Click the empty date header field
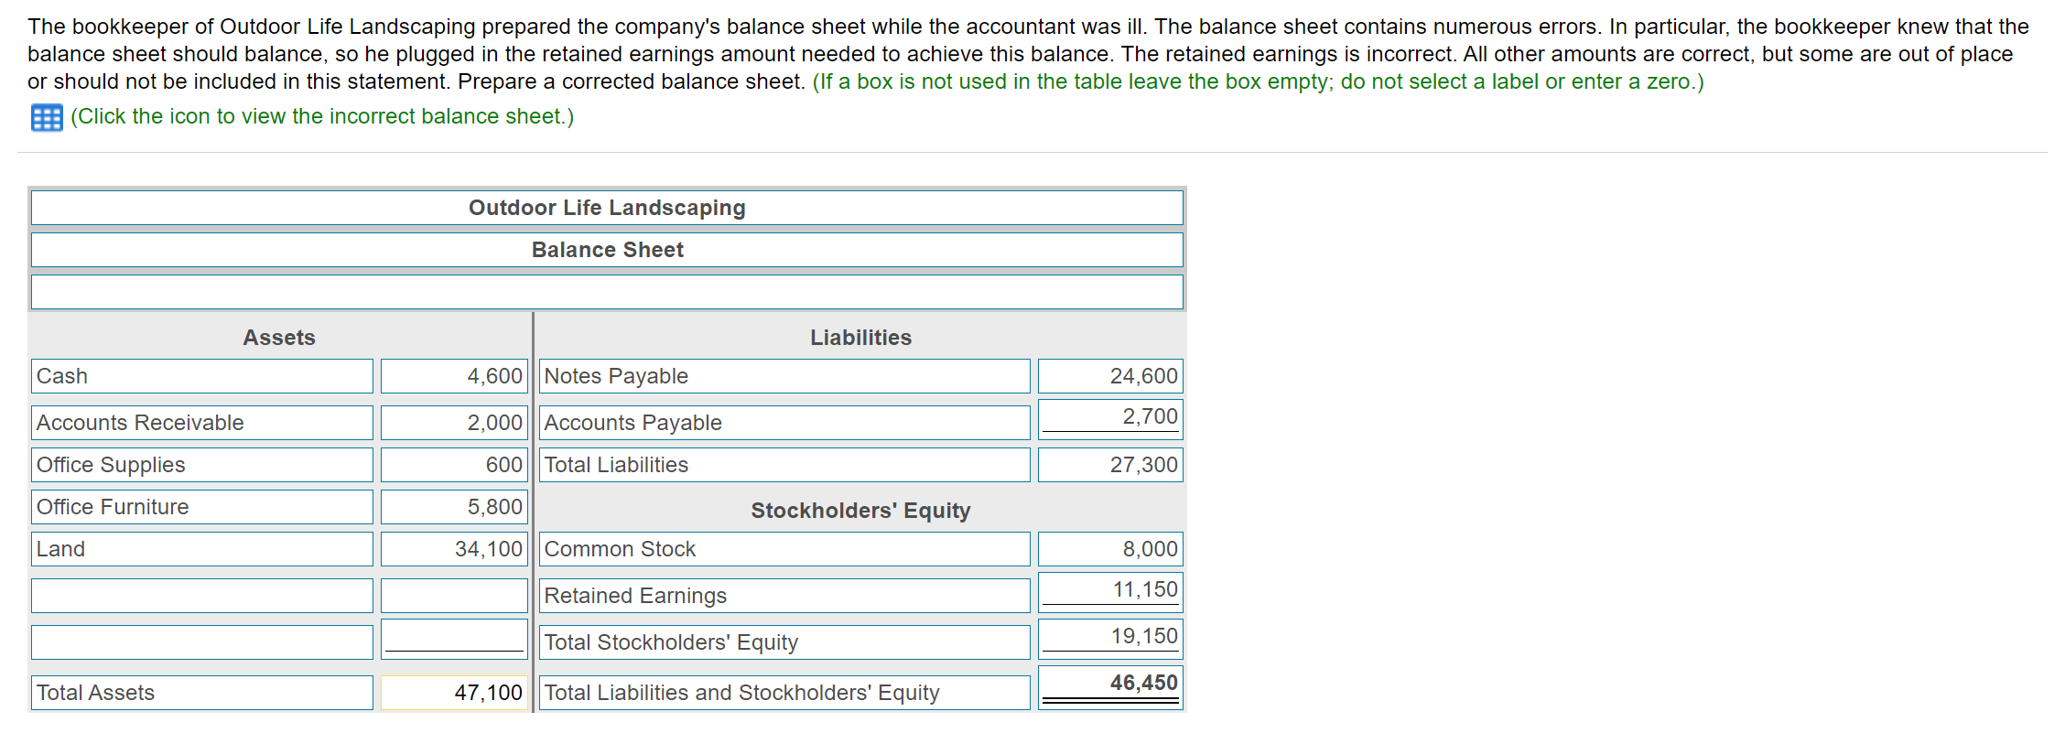Viewport: 2065px width, 733px height. [x=607, y=292]
